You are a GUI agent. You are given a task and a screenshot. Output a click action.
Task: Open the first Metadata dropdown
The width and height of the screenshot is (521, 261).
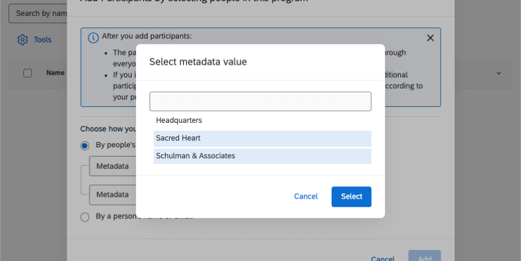pyautogui.click(x=113, y=166)
